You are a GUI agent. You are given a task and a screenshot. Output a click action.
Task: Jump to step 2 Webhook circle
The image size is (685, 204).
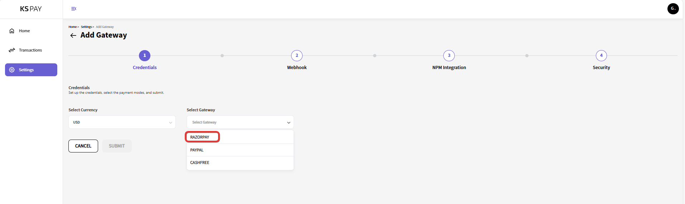pos(297,55)
